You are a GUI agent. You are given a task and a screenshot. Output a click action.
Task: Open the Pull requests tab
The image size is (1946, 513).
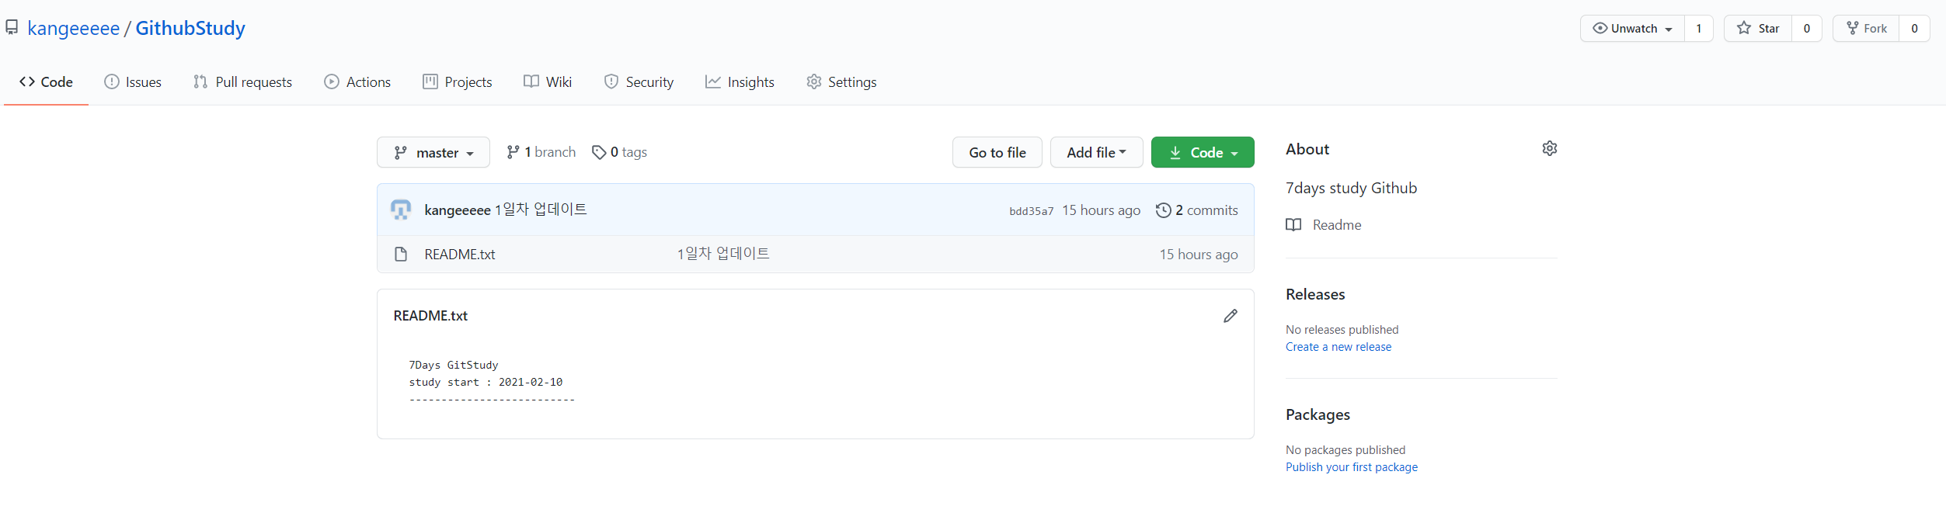click(x=242, y=81)
